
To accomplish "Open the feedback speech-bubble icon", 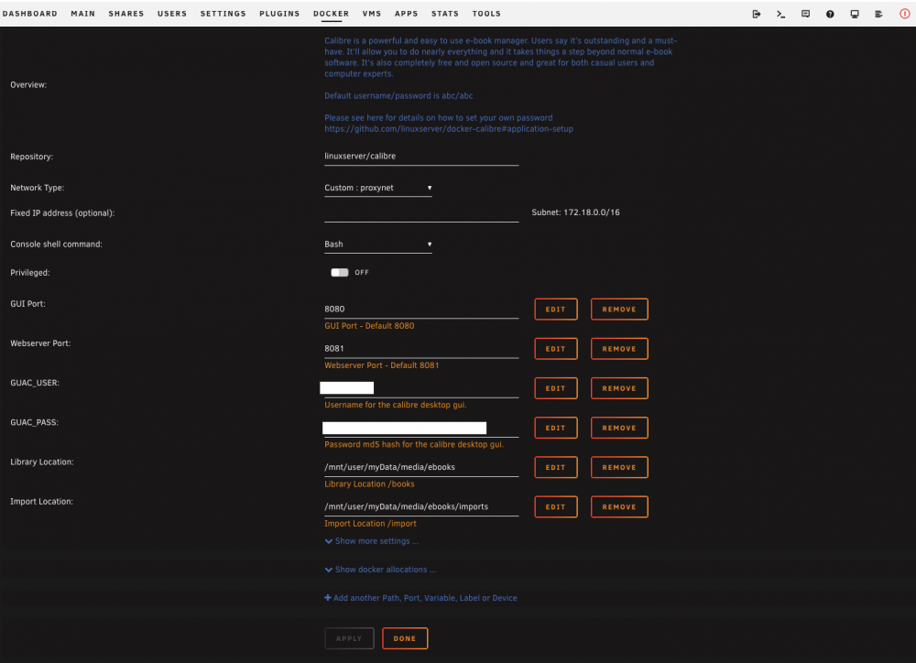I will tap(805, 14).
